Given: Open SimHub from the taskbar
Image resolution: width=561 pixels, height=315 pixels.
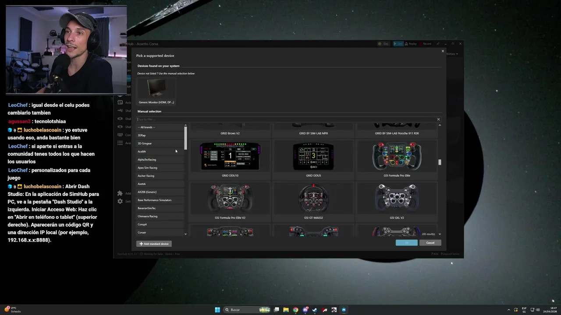Looking at the screenshot, I should (x=344, y=310).
